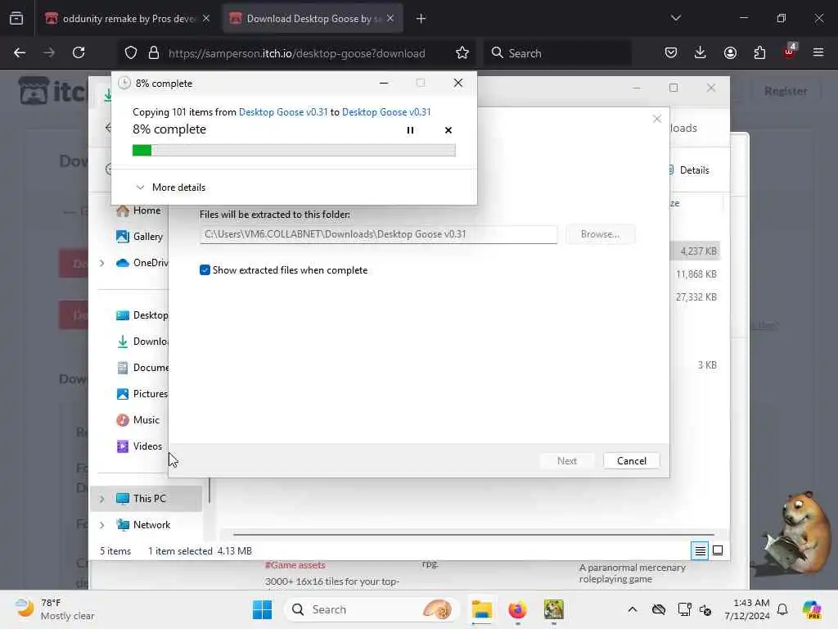838x629 pixels.
Task: Click the copy progress bar
Action: point(294,151)
